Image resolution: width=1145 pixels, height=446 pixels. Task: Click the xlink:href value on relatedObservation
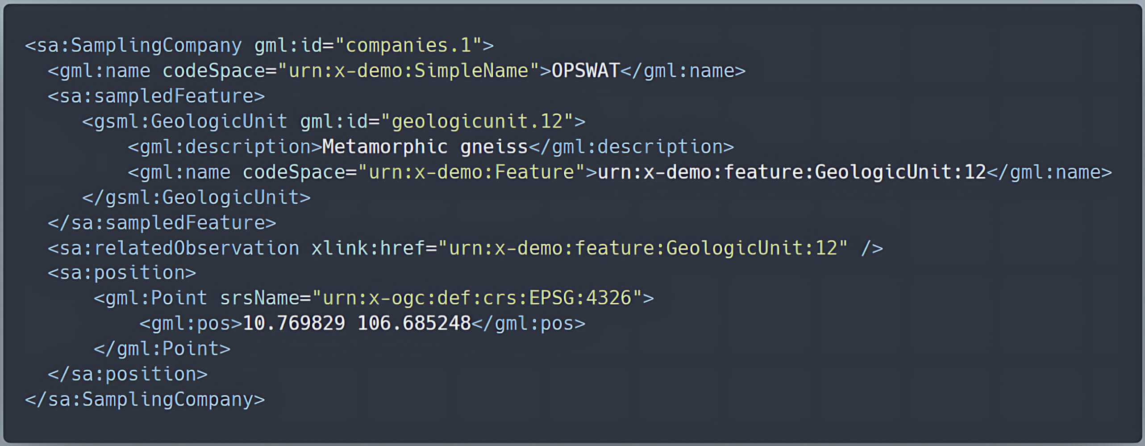pyautogui.click(x=642, y=248)
